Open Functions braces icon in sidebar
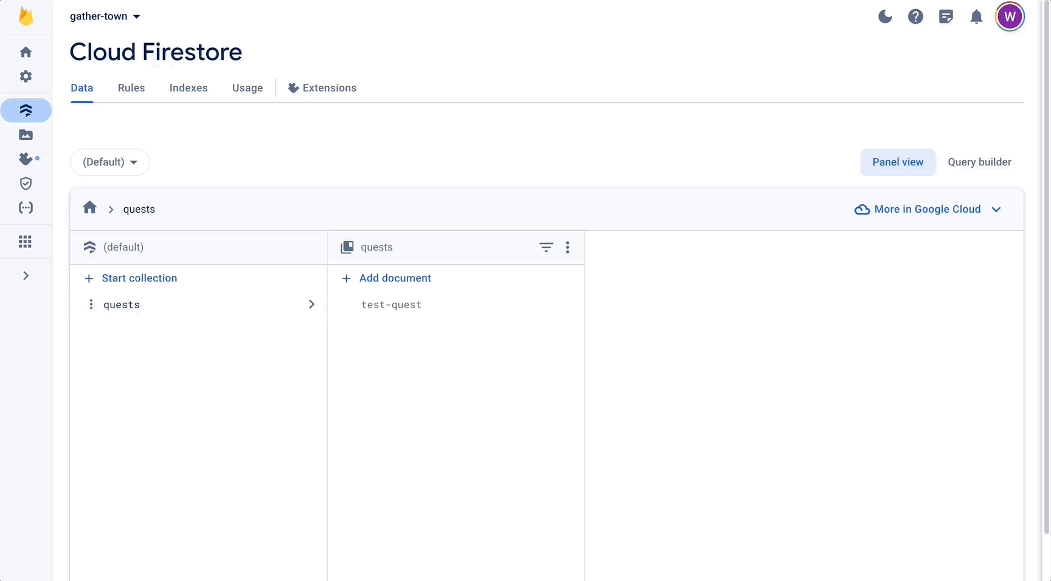This screenshot has width=1051, height=581. 26,208
